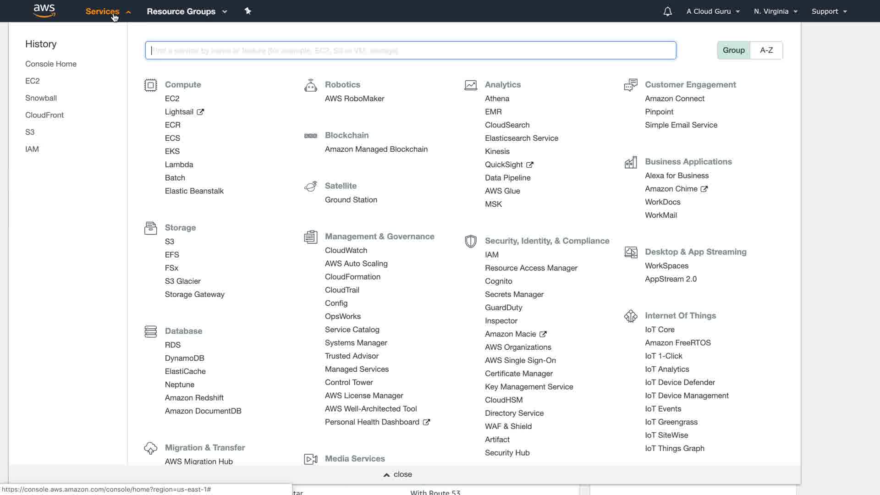Click the pushpin shortcuts icon
The width and height of the screenshot is (880, 495).
pyautogui.click(x=248, y=11)
